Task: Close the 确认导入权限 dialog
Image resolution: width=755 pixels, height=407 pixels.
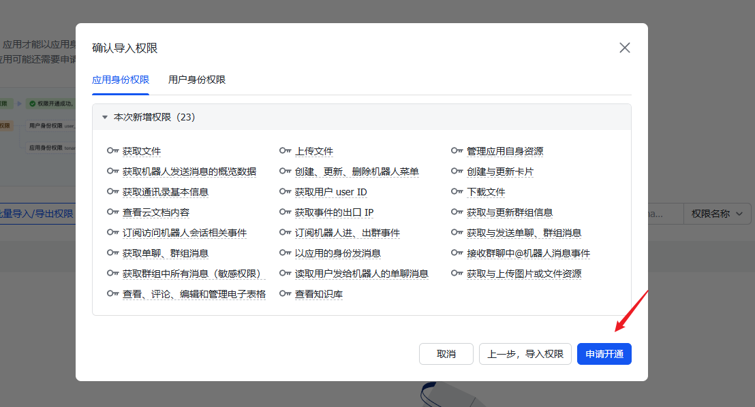Action: pyautogui.click(x=625, y=48)
